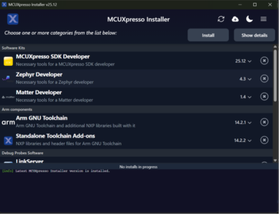Select the Standalone Toolchain Add-ons title
This screenshot has width=279, height=214.
[x=55, y=136]
